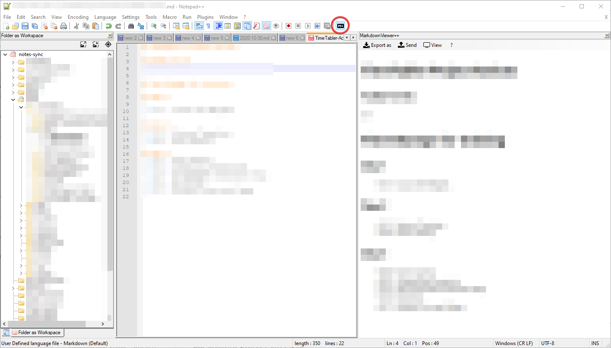Screen dimensions: 611x348
Task: Toggle INS mode in the status bar
Action: click(x=596, y=343)
